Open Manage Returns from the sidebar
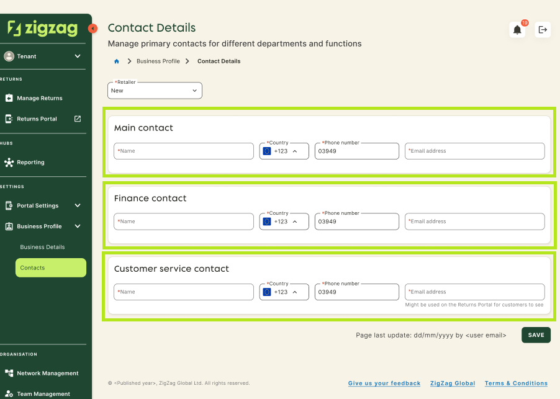 tap(40, 98)
